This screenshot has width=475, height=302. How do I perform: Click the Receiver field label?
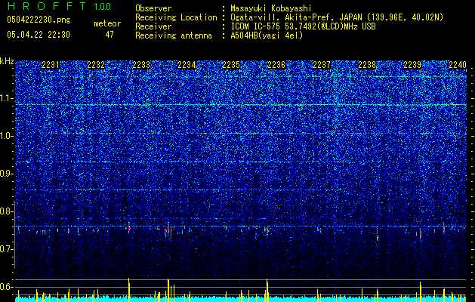click(153, 26)
